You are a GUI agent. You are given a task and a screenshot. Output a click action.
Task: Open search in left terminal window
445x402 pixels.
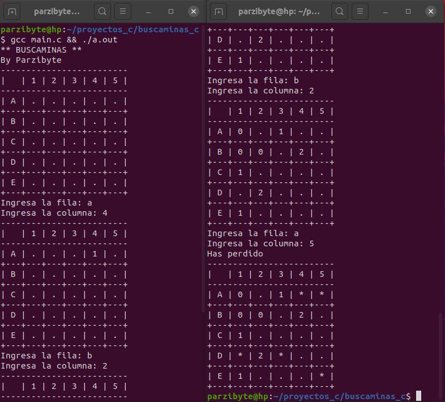tap(102, 11)
